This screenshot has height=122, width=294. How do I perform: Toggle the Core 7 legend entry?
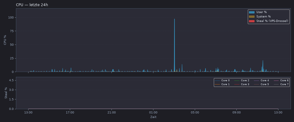[281, 84]
